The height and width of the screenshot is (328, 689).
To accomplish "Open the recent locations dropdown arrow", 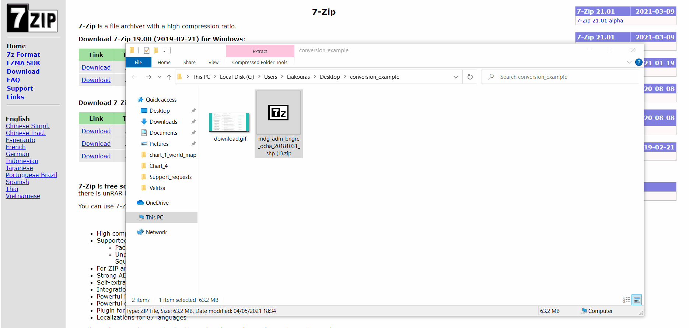I will pyautogui.click(x=160, y=77).
